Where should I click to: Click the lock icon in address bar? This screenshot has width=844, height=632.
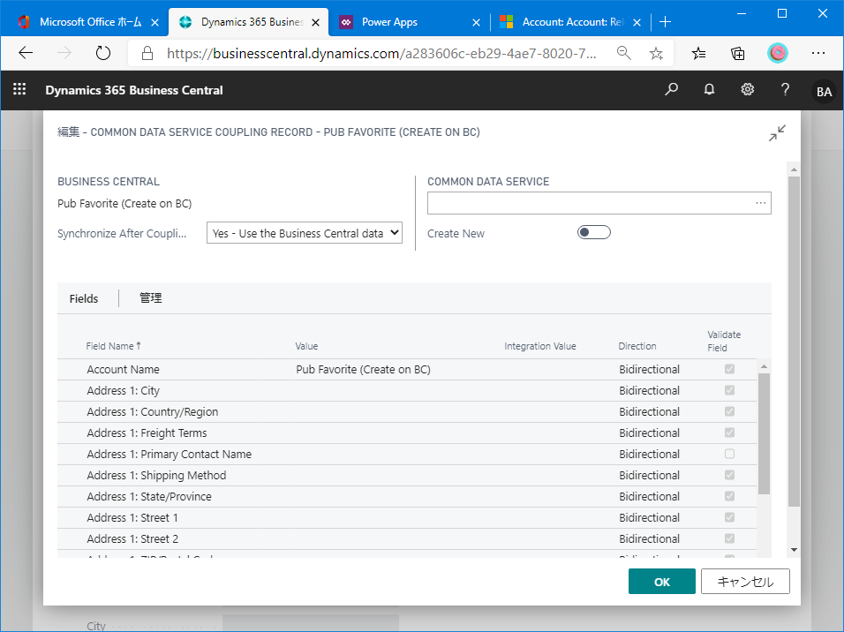pos(147,53)
